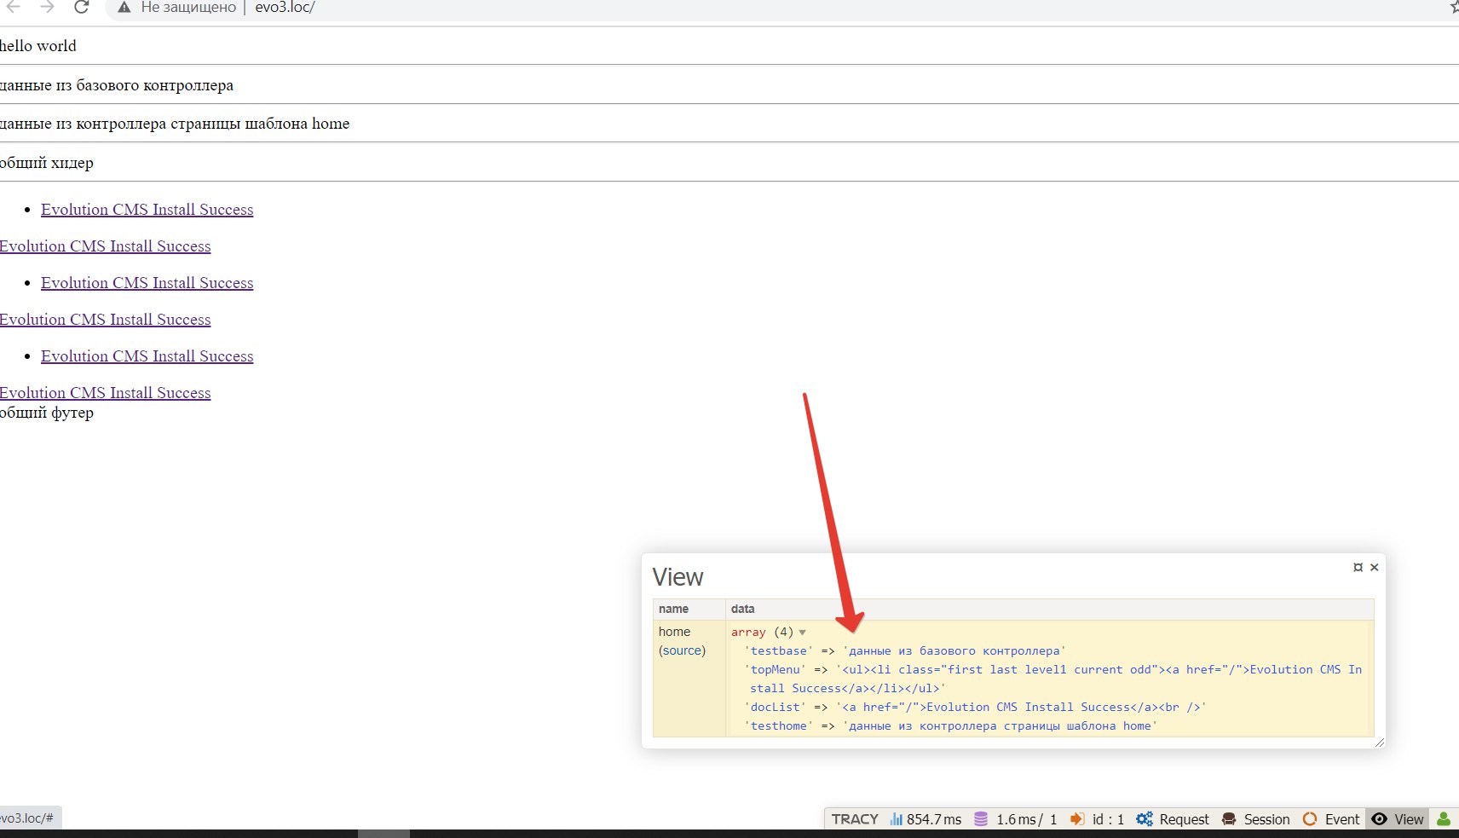
Task: Click the 'View' panel title heading
Action: coord(678,577)
